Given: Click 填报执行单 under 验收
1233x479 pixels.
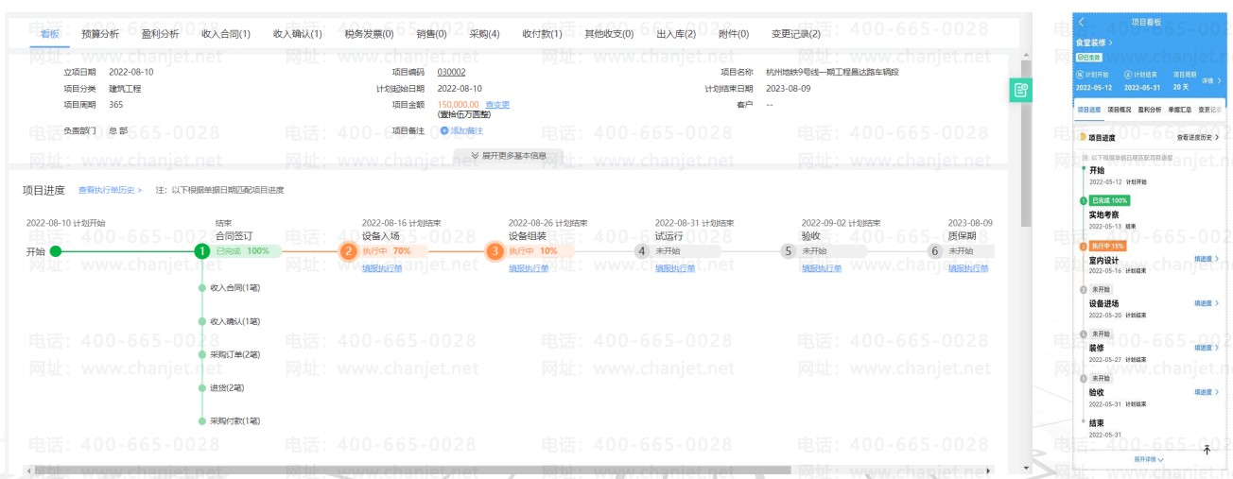Looking at the screenshot, I should click(x=822, y=268).
